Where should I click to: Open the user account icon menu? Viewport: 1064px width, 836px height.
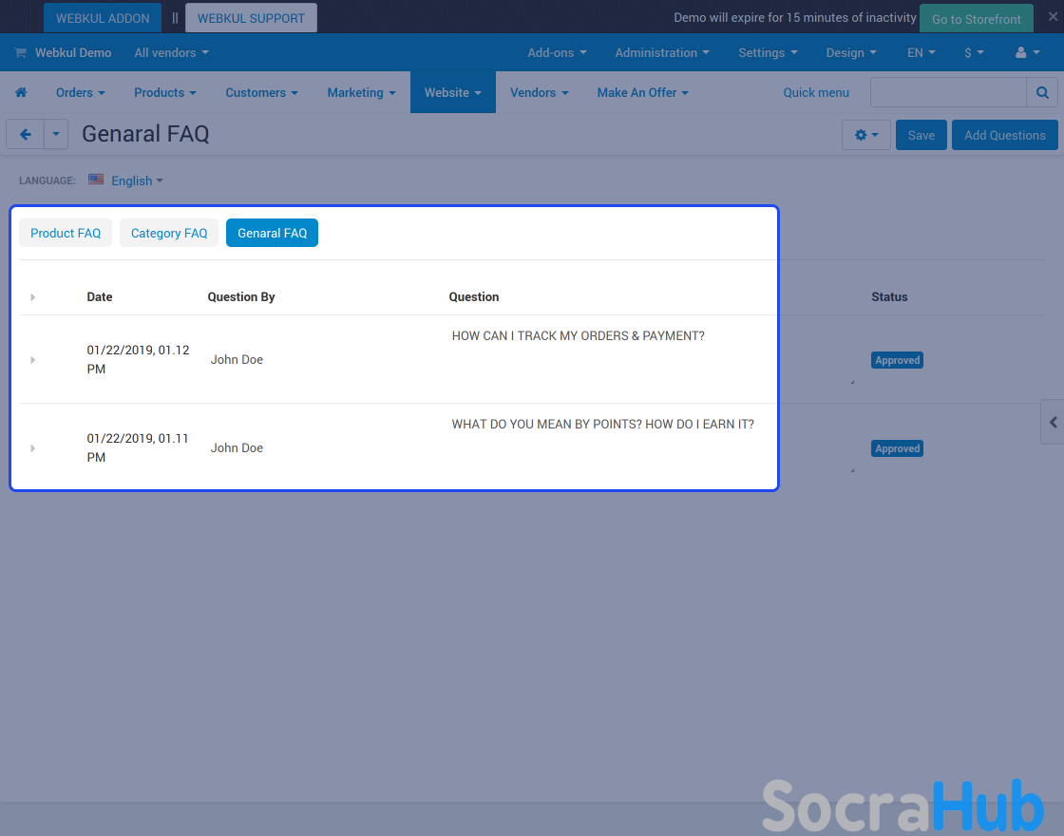pyautogui.click(x=1026, y=53)
